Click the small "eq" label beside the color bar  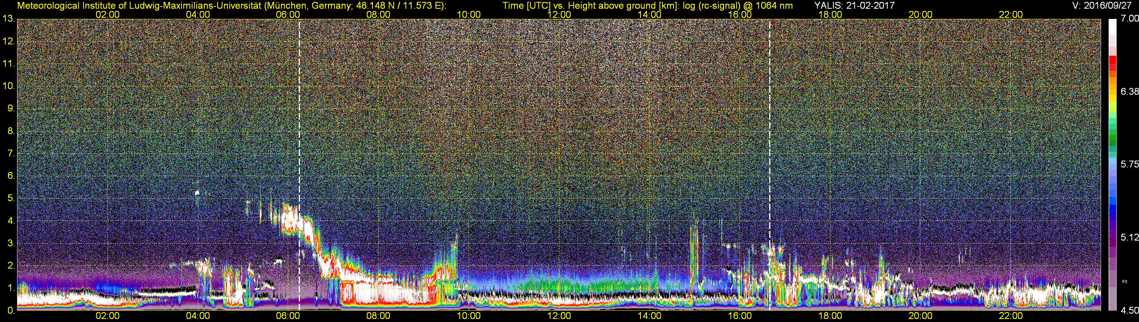coord(1125,281)
